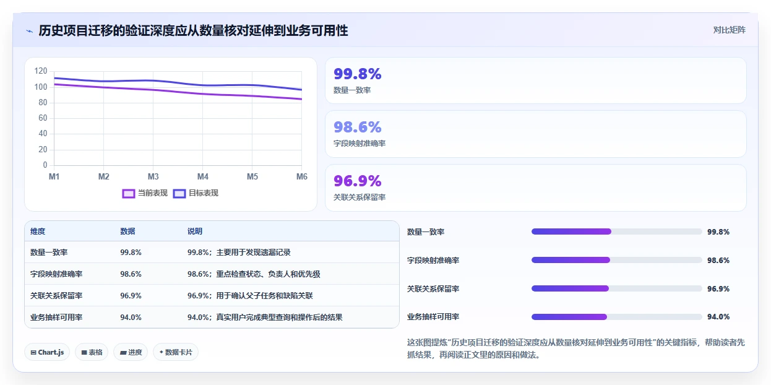
Task: Click the blue 目标表现 legend swatch
Action: click(179, 193)
